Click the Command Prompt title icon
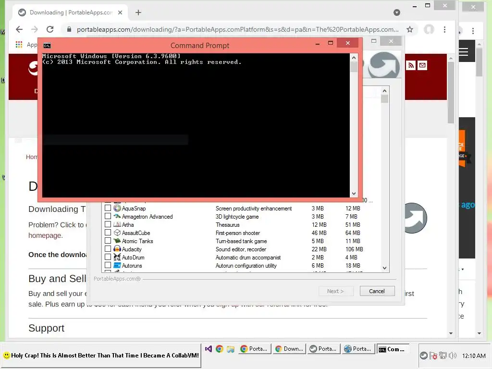492x369 pixels. click(47, 46)
